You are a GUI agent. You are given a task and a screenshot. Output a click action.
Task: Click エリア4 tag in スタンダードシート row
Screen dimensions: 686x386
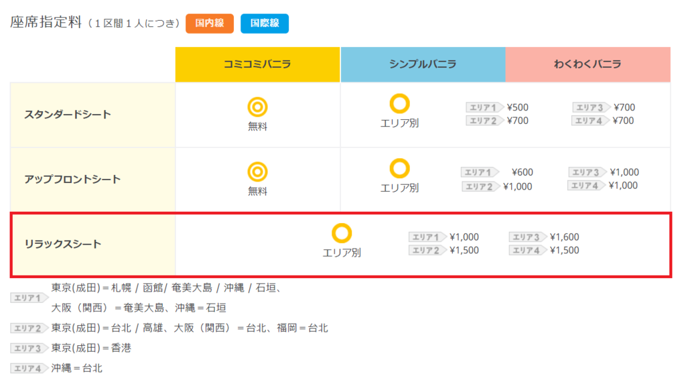click(x=590, y=121)
